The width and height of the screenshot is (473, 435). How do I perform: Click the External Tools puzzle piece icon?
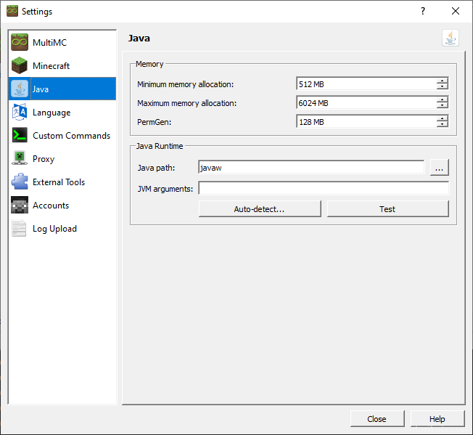[20, 182]
